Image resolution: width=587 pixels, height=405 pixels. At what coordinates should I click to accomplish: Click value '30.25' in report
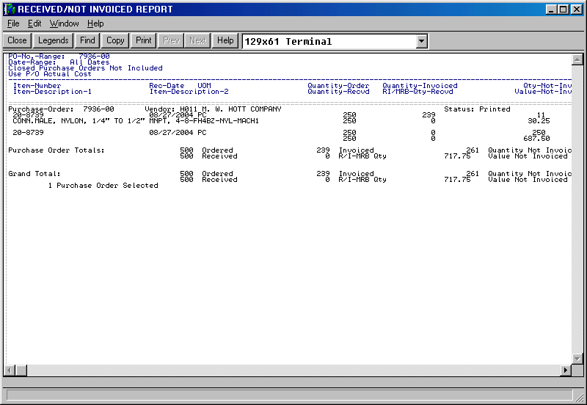[539, 121]
